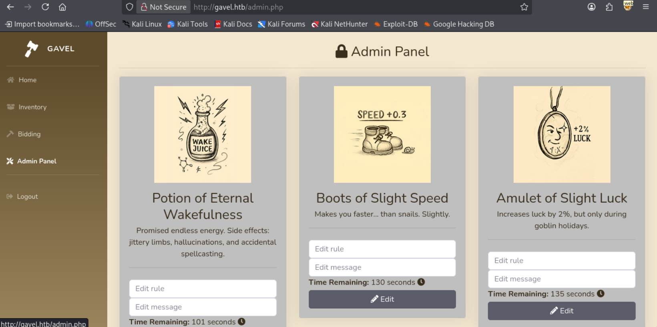The image size is (657, 327).
Task: Click the Bidding gavel icon in sidebar
Action: [10, 134]
